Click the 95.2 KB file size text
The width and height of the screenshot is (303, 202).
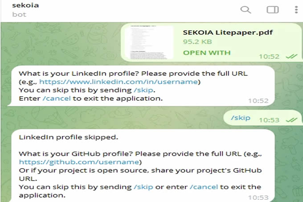197,42
